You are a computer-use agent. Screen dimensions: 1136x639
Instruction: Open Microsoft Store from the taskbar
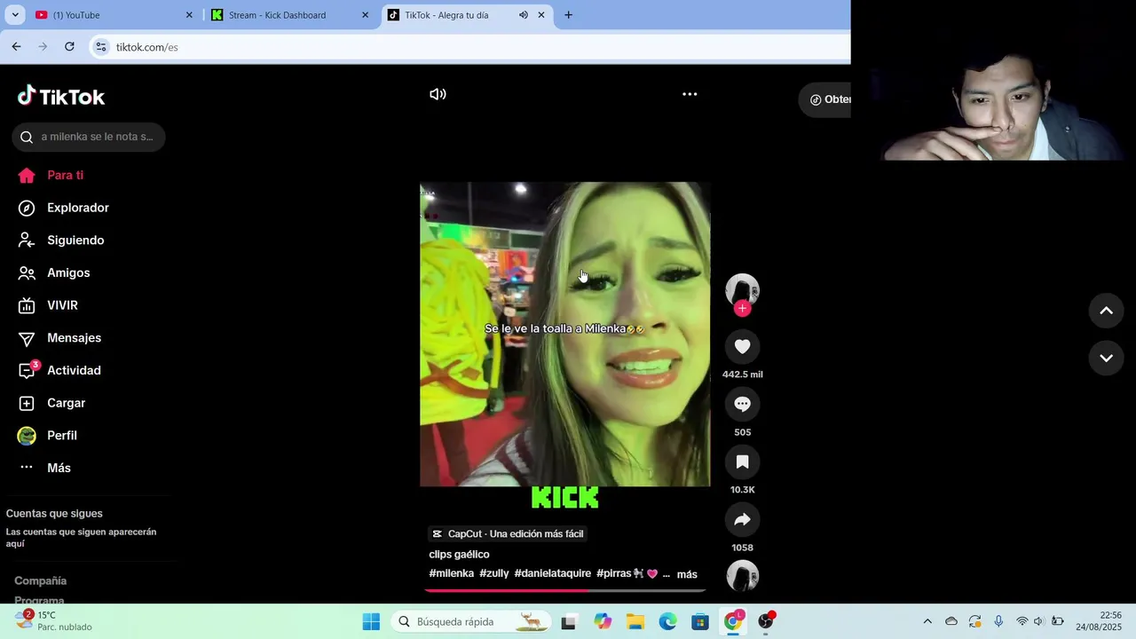pos(700,622)
